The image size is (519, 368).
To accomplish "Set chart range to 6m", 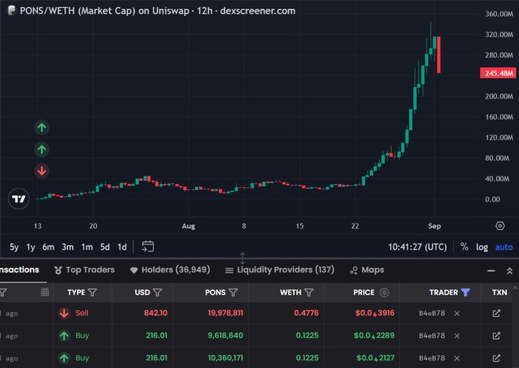I will pyautogui.click(x=48, y=247).
